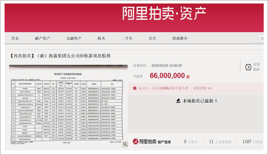Click the 阿里拍卖·资产 header logo
268x155 pixels.
tap(164, 13)
